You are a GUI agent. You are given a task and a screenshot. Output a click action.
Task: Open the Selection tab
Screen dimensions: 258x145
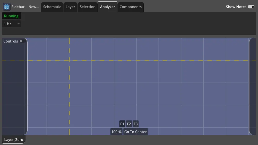[87, 7]
